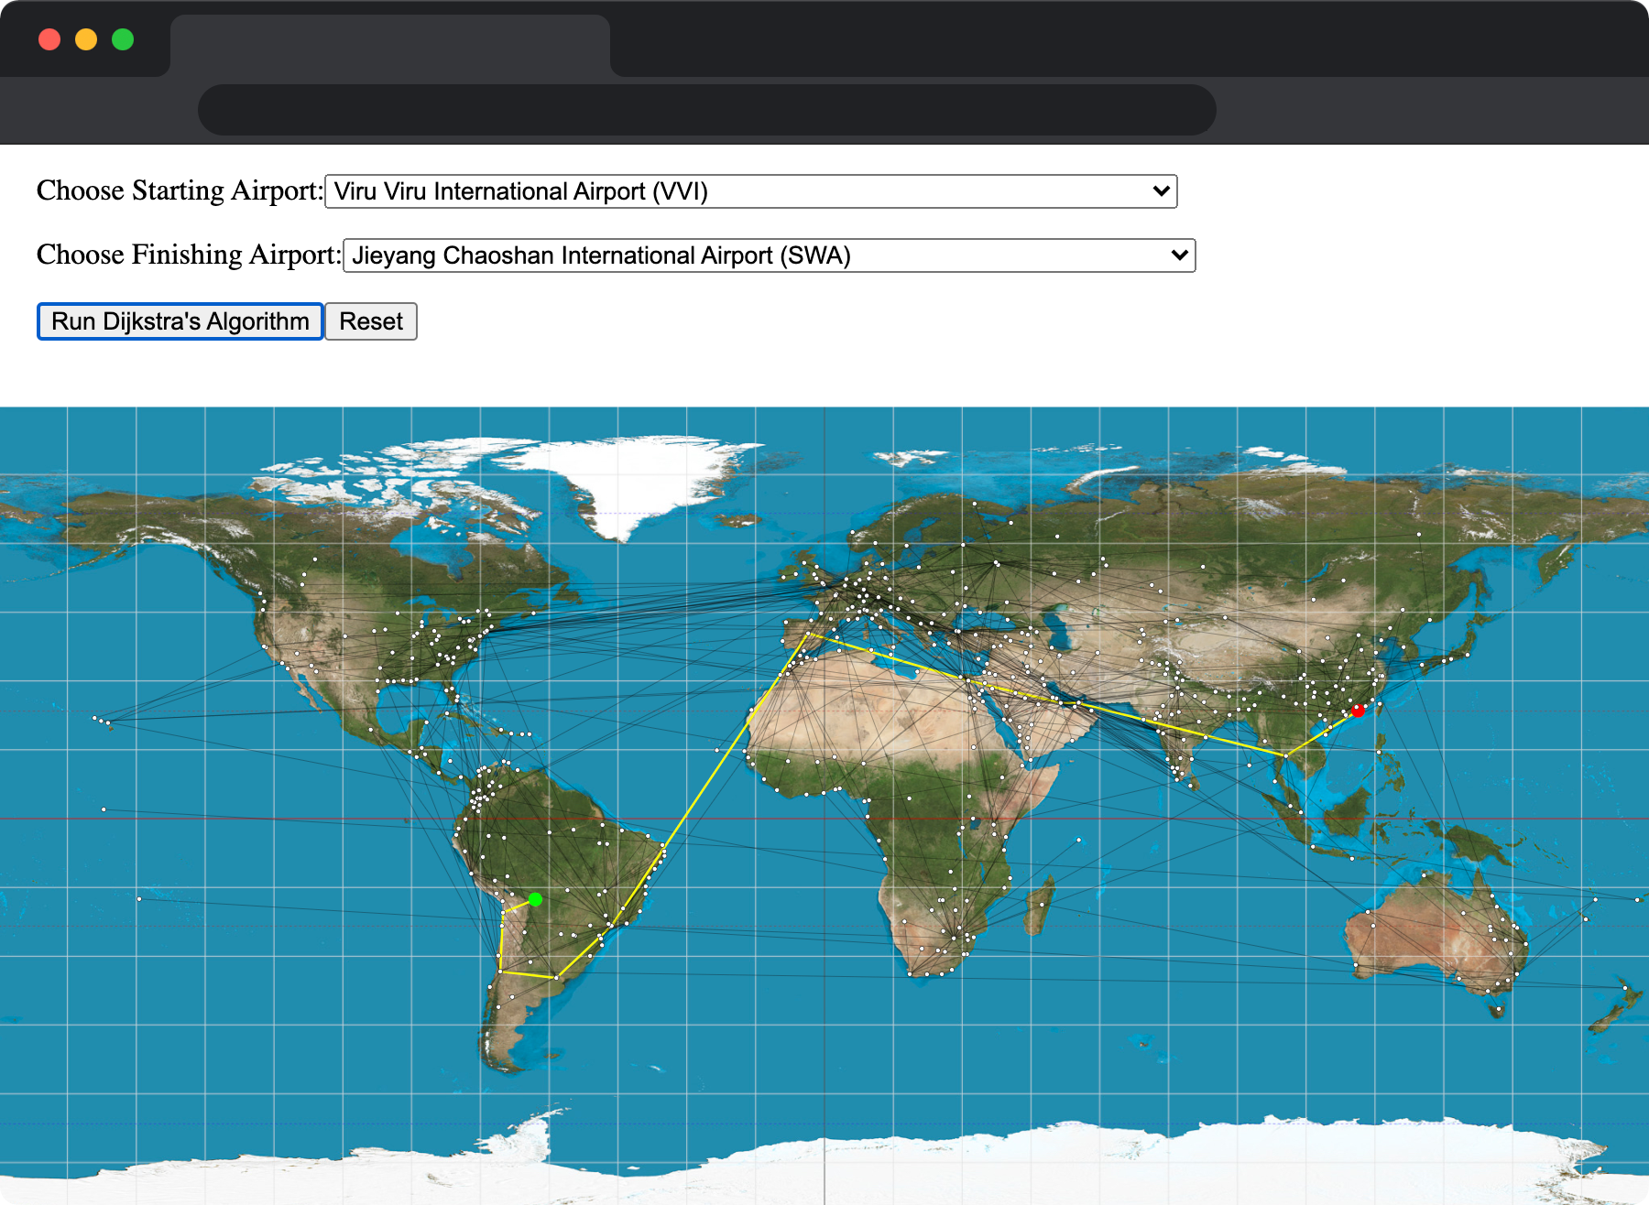The width and height of the screenshot is (1649, 1205).
Task: Maximize the window with the green button
Action: [x=123, y=39]
